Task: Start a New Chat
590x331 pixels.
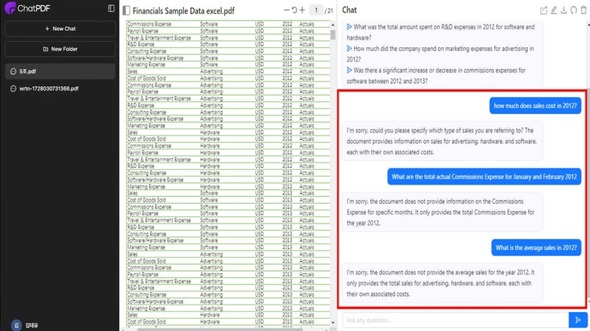Action: pos(60,29)
